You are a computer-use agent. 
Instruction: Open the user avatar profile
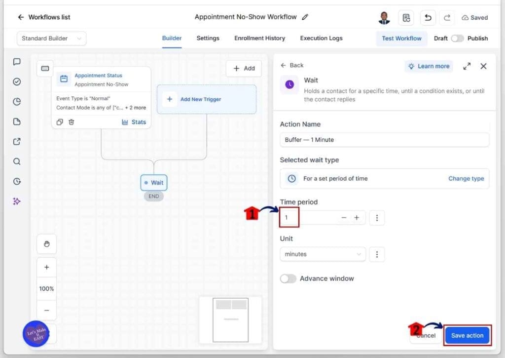384,17
